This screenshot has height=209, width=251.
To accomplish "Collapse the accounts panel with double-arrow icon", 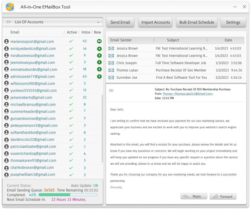I will (x=8, y=22).
